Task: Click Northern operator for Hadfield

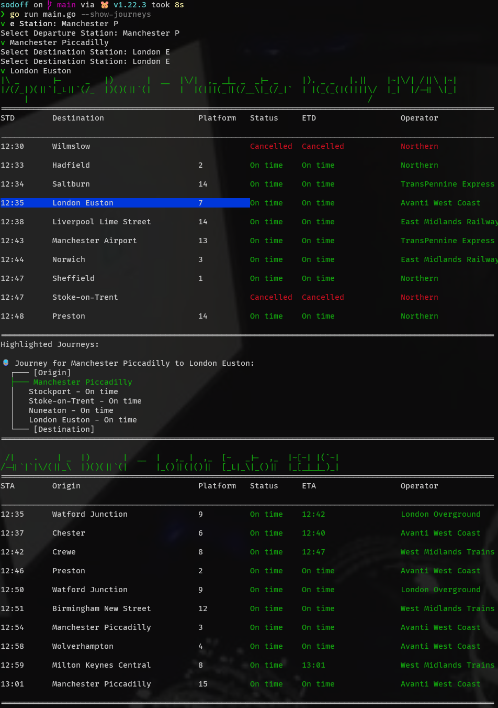Action: pyautogui.click(x=420, y=165)
